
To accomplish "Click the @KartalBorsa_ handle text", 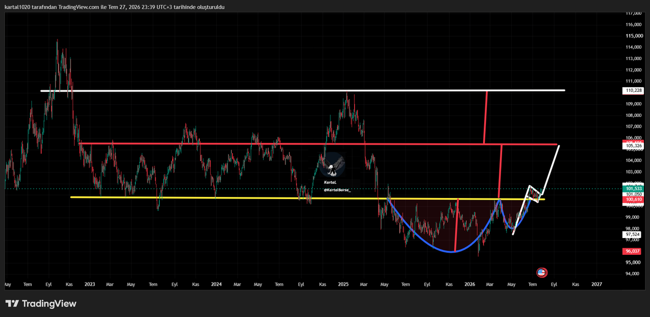I will click(337, 190).
